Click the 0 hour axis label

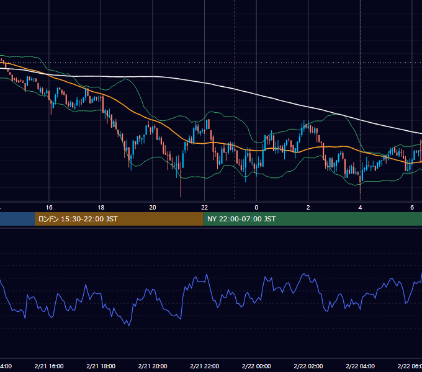256,208
